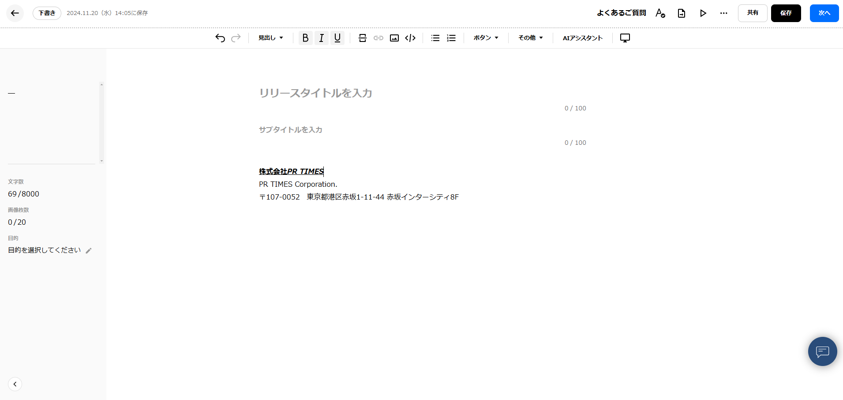This screenshot has height=400, width=843.
Task: Insert an image using the picture icon
Action: coord(394,38)
